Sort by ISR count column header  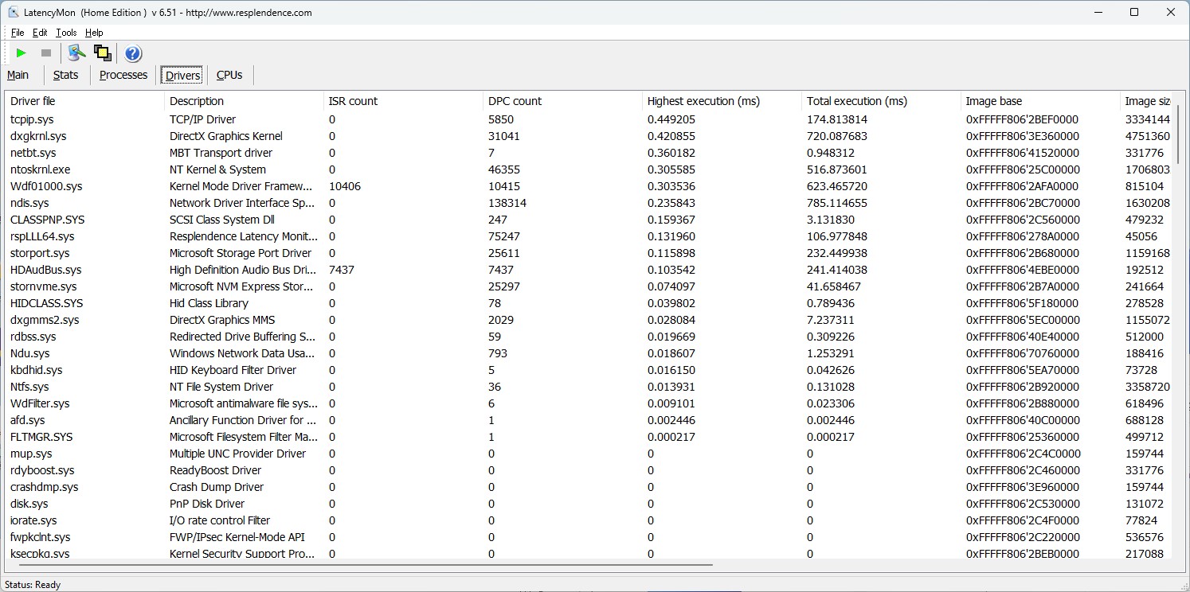point(403,101)
